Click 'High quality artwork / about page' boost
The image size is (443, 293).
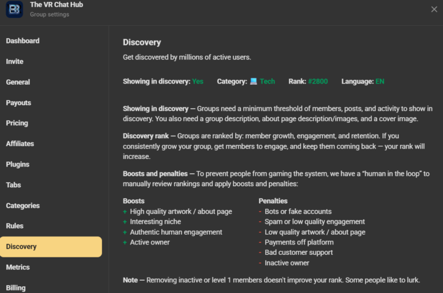(x=181, y=211)
